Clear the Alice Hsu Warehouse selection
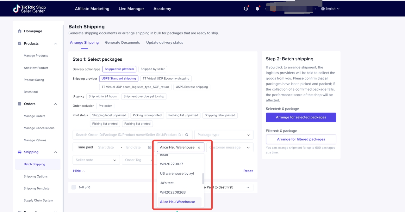Screen dimensions: 405x212 [x=199, y=148]
